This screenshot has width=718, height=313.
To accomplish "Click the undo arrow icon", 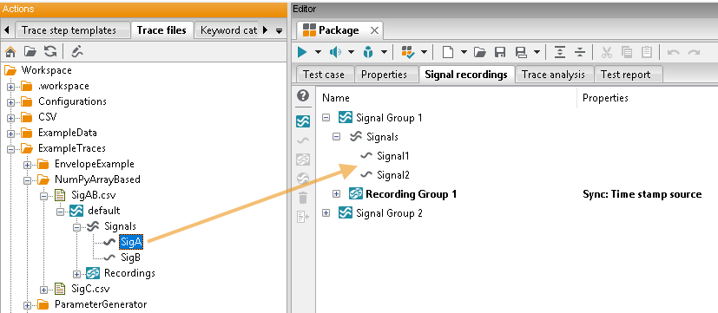I will pos(673,52).
